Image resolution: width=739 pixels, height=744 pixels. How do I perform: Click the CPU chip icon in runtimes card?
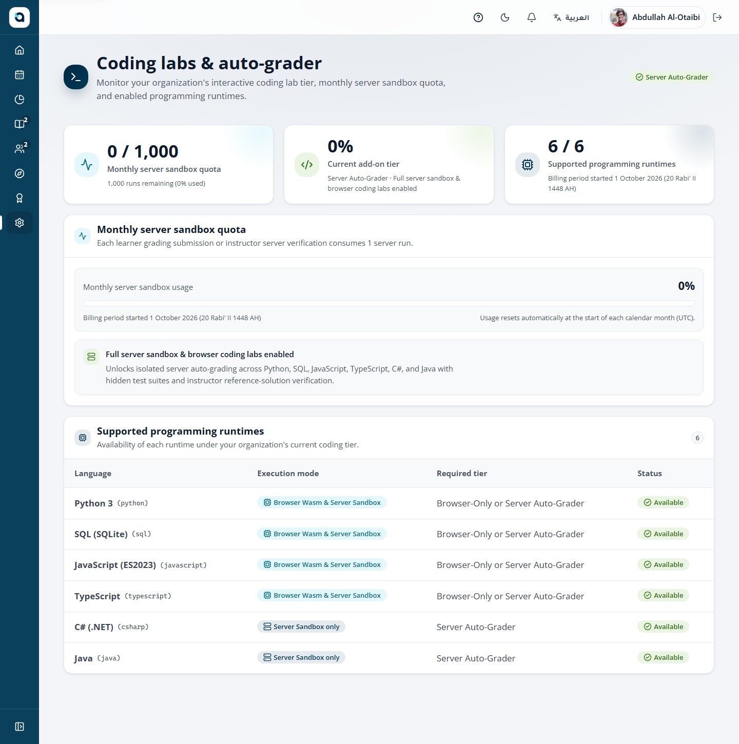pyautogui.click(x=527, y=165)
